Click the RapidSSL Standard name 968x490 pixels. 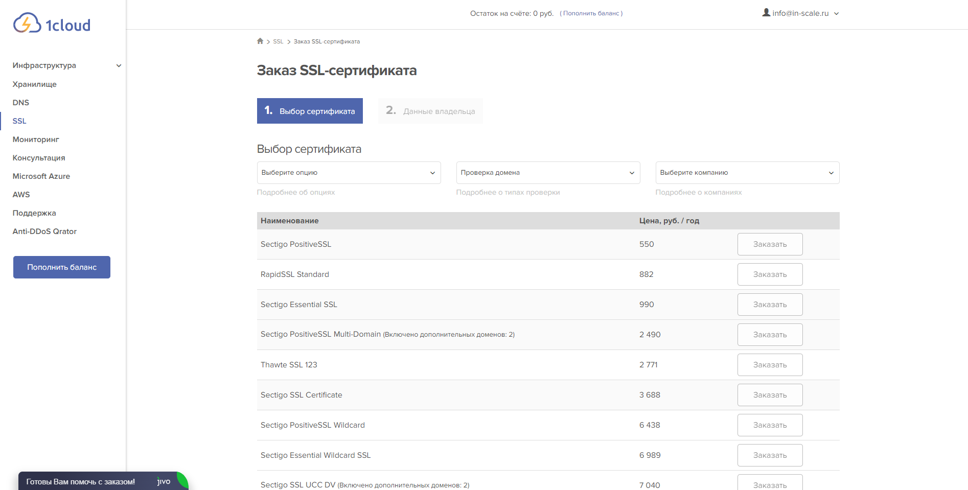tap(295, 274)
